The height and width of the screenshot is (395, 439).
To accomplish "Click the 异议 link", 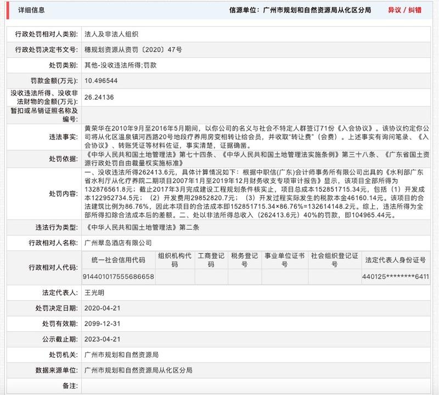I will pyautogui.click(x=395, y=10).
